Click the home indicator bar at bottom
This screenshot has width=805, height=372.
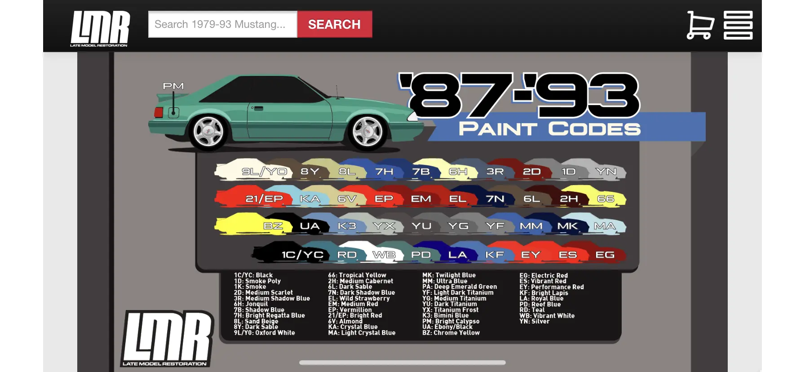click(402, 363)
